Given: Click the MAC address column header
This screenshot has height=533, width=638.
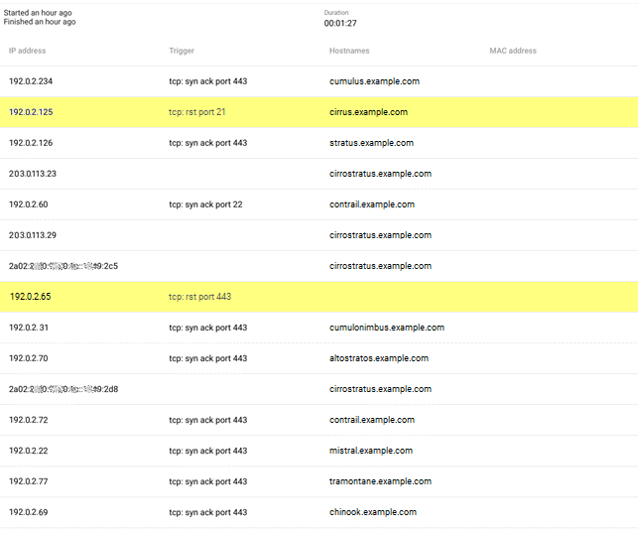Looking at the screenshot, I should click(513, 51).
